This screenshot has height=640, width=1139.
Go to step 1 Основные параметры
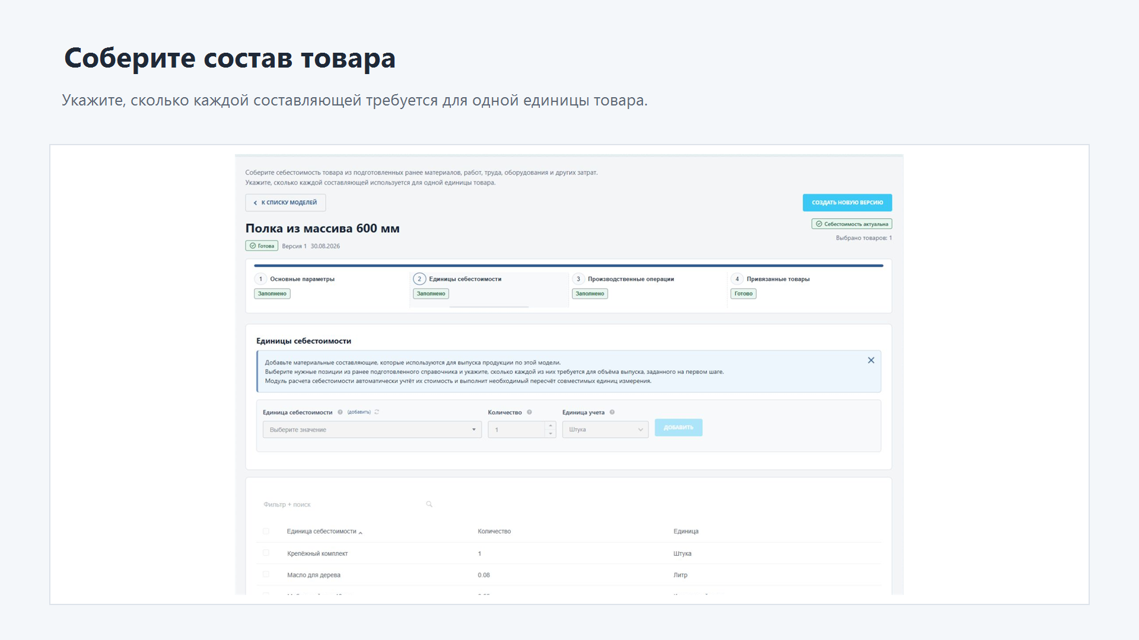(303, 279)
